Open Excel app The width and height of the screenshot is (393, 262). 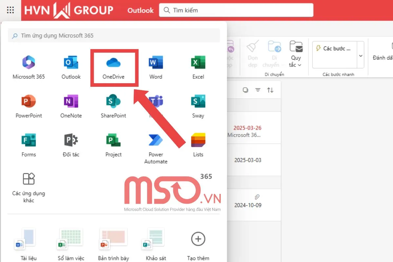198,67
